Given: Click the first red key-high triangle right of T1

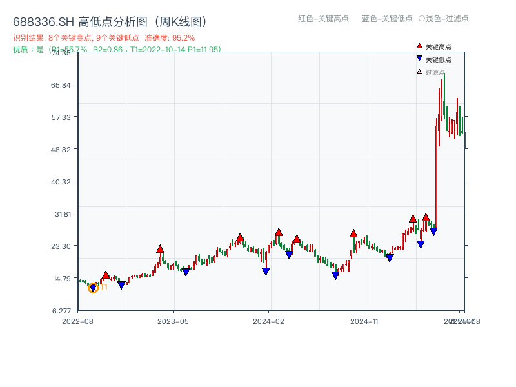Looking at the screenshot, I should click(x=106, y=275).
